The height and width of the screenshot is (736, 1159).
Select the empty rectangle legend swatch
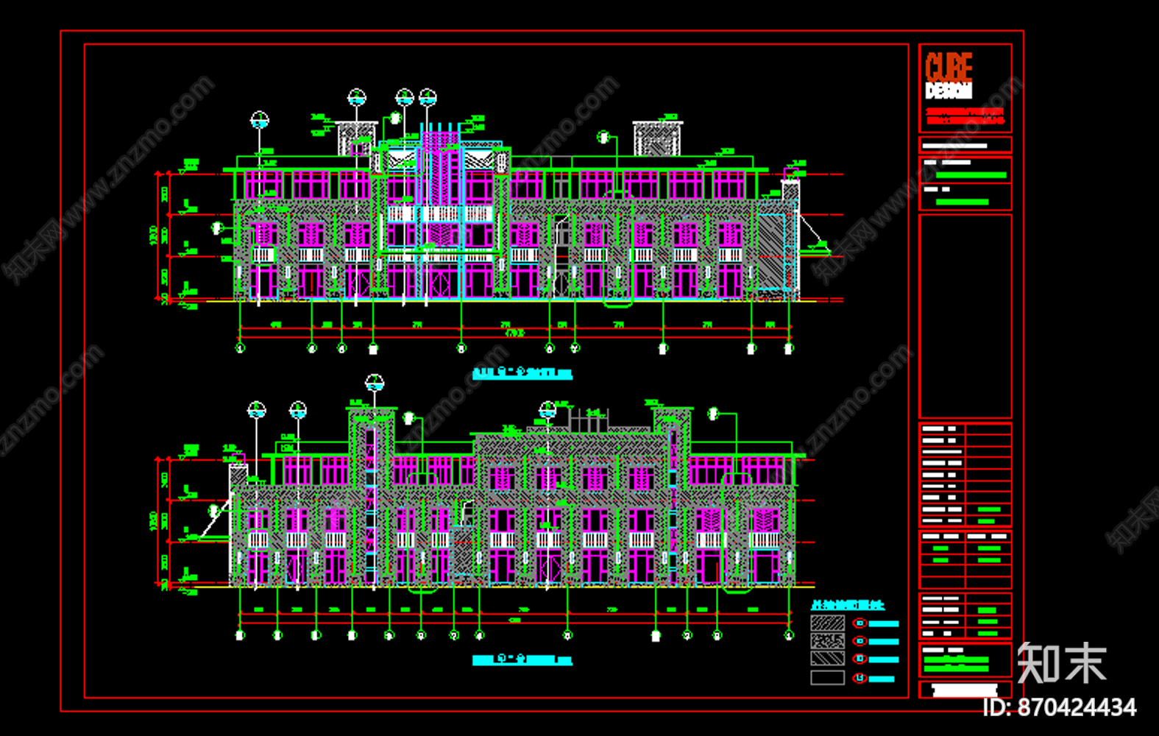click(x=827, y=677)
